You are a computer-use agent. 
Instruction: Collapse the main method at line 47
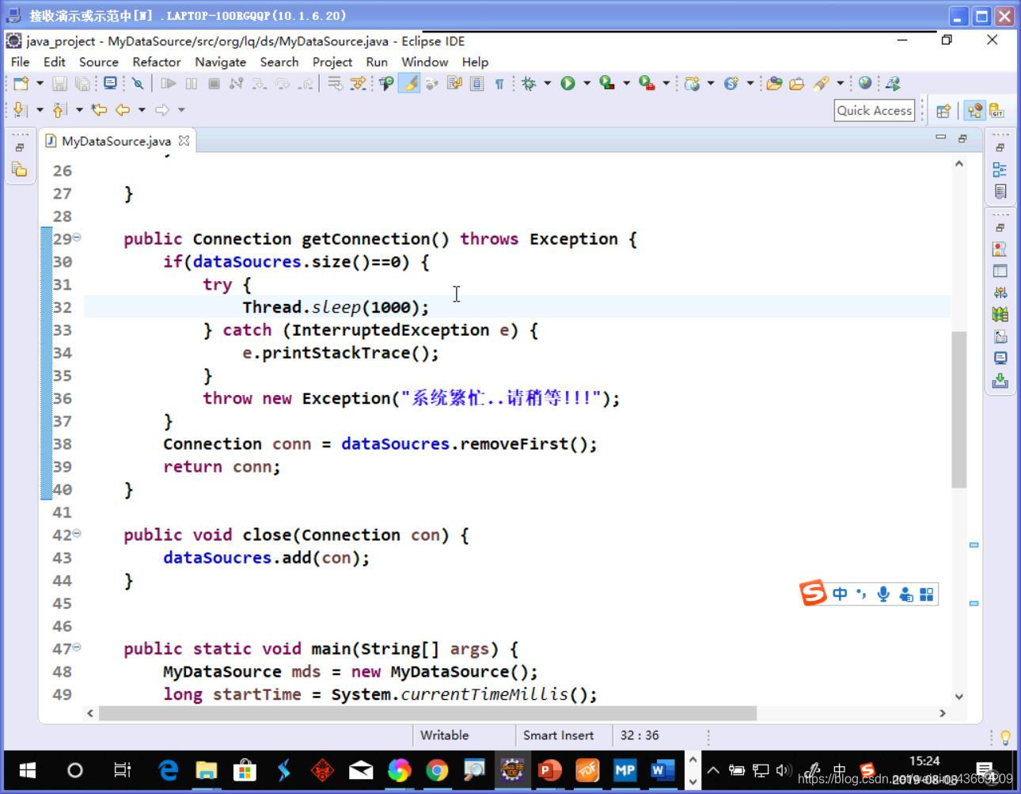click(x=77, y=647)
